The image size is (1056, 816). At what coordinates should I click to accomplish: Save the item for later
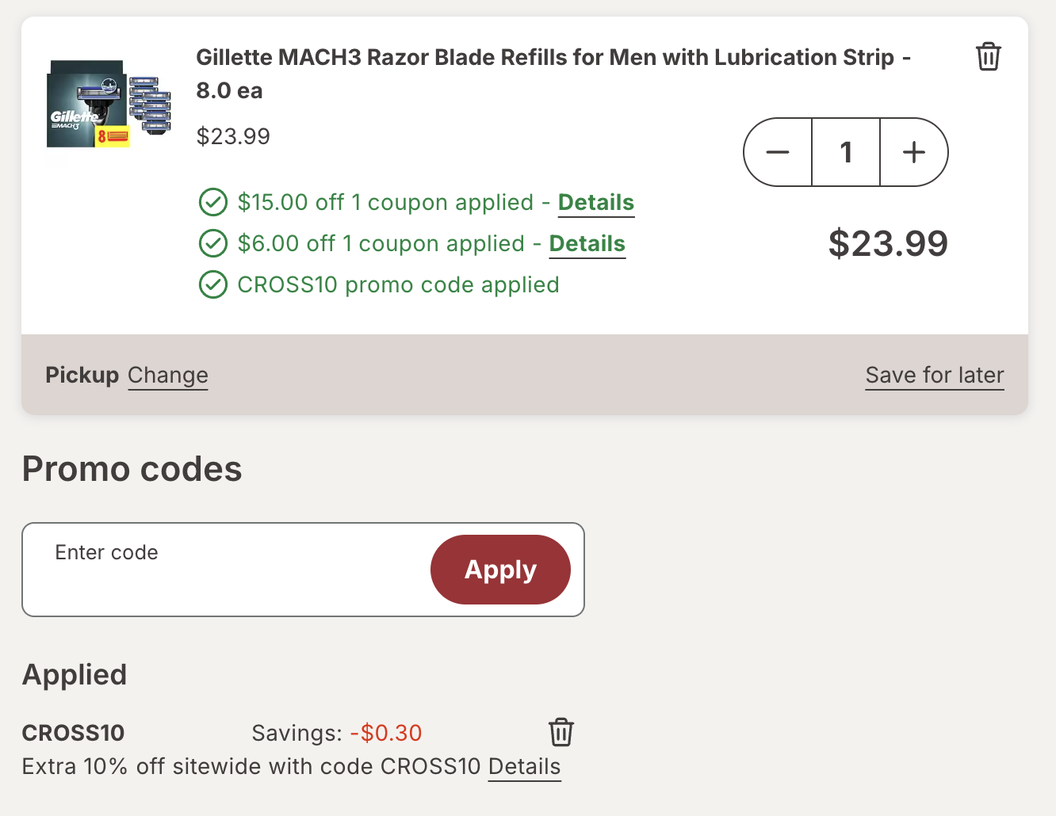(x=934, y=376)
